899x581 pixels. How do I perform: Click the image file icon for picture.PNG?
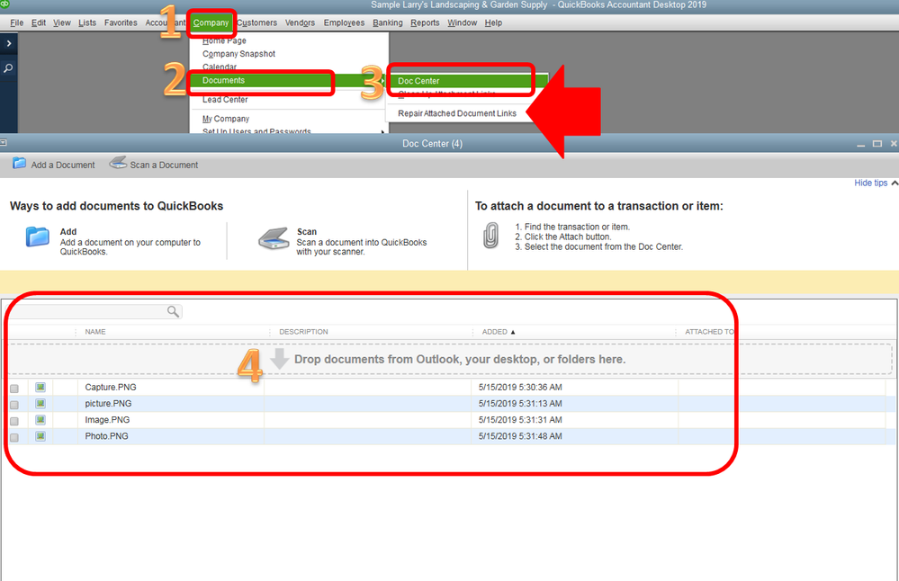[40, 404]
